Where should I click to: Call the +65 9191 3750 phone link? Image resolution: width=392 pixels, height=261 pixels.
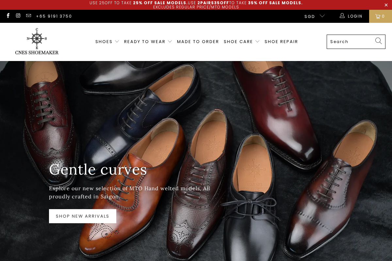pos(54,16)
